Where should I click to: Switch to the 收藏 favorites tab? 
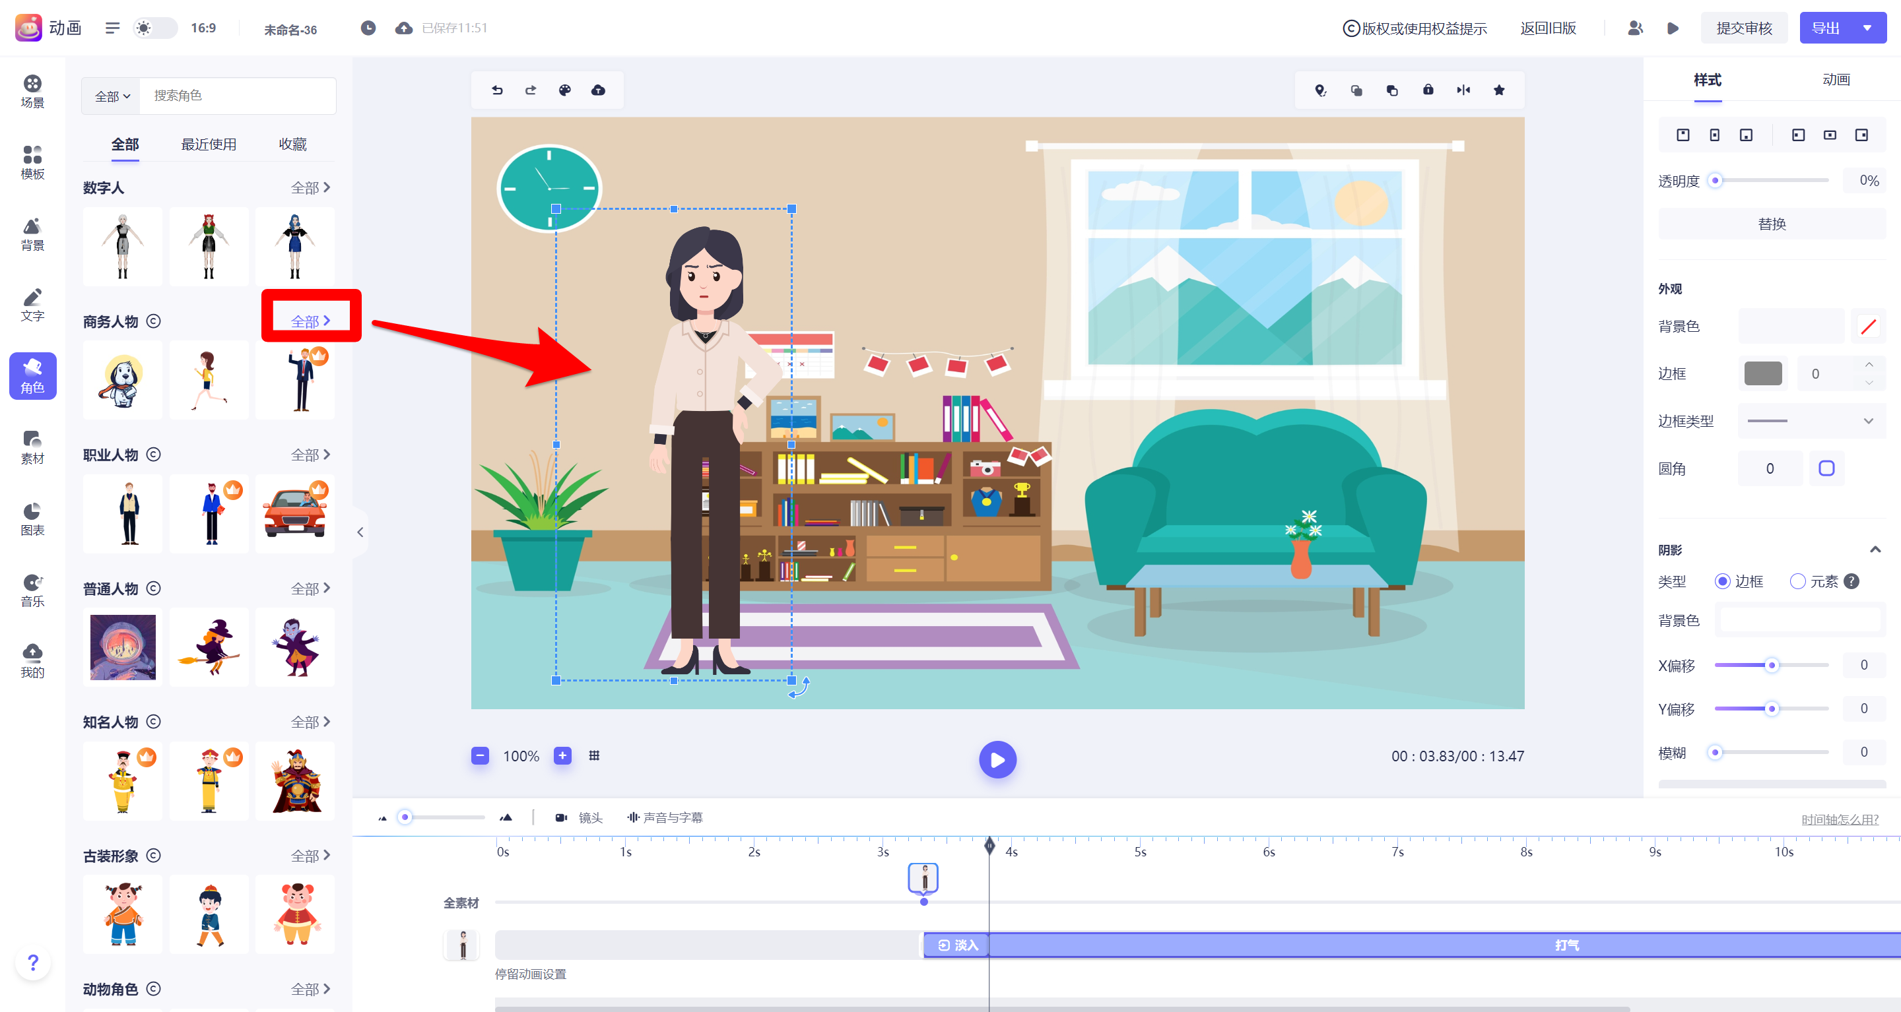pyautogui.click(x=293, y=144)
